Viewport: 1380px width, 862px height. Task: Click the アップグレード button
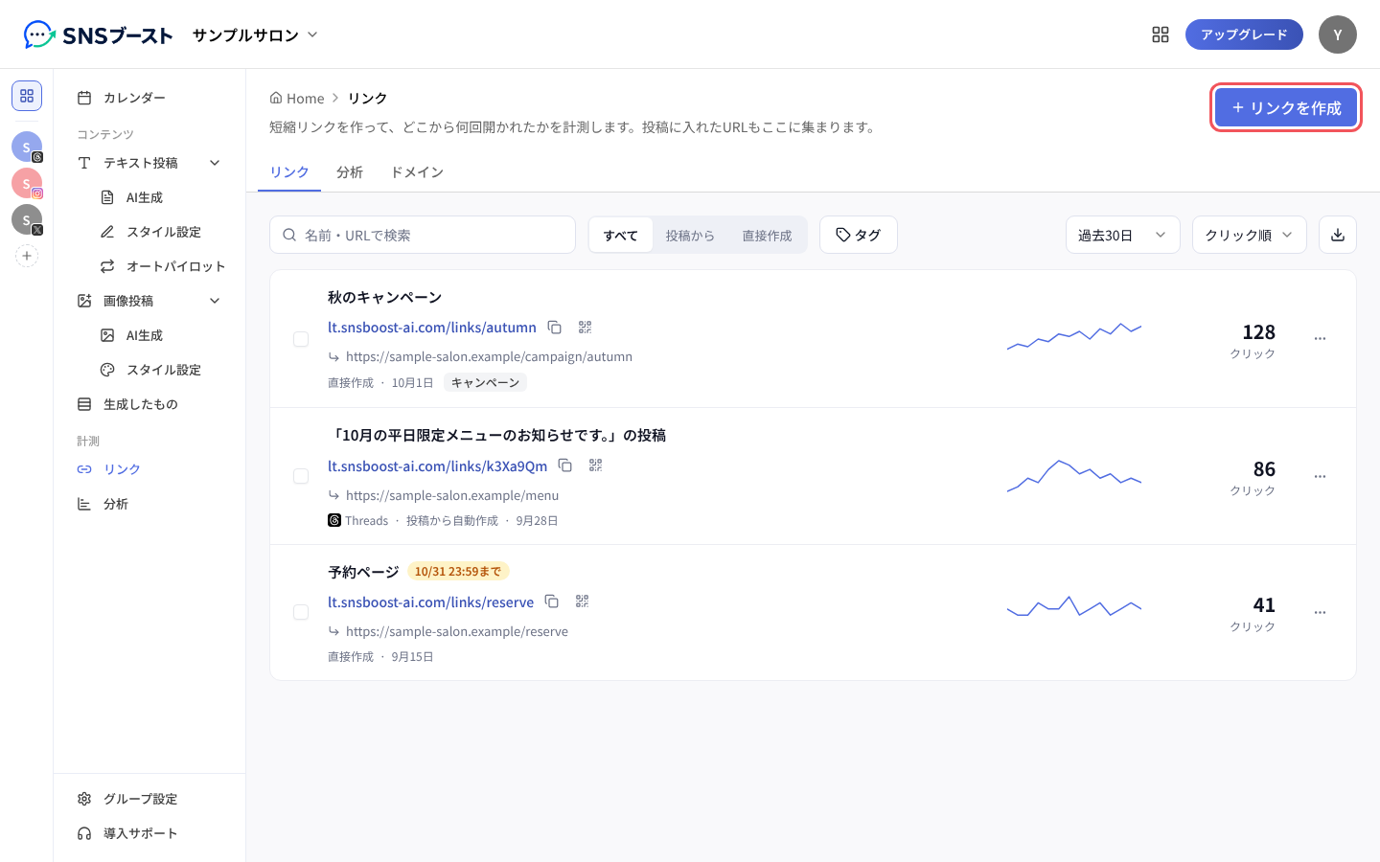click(x=1244, y=34)
